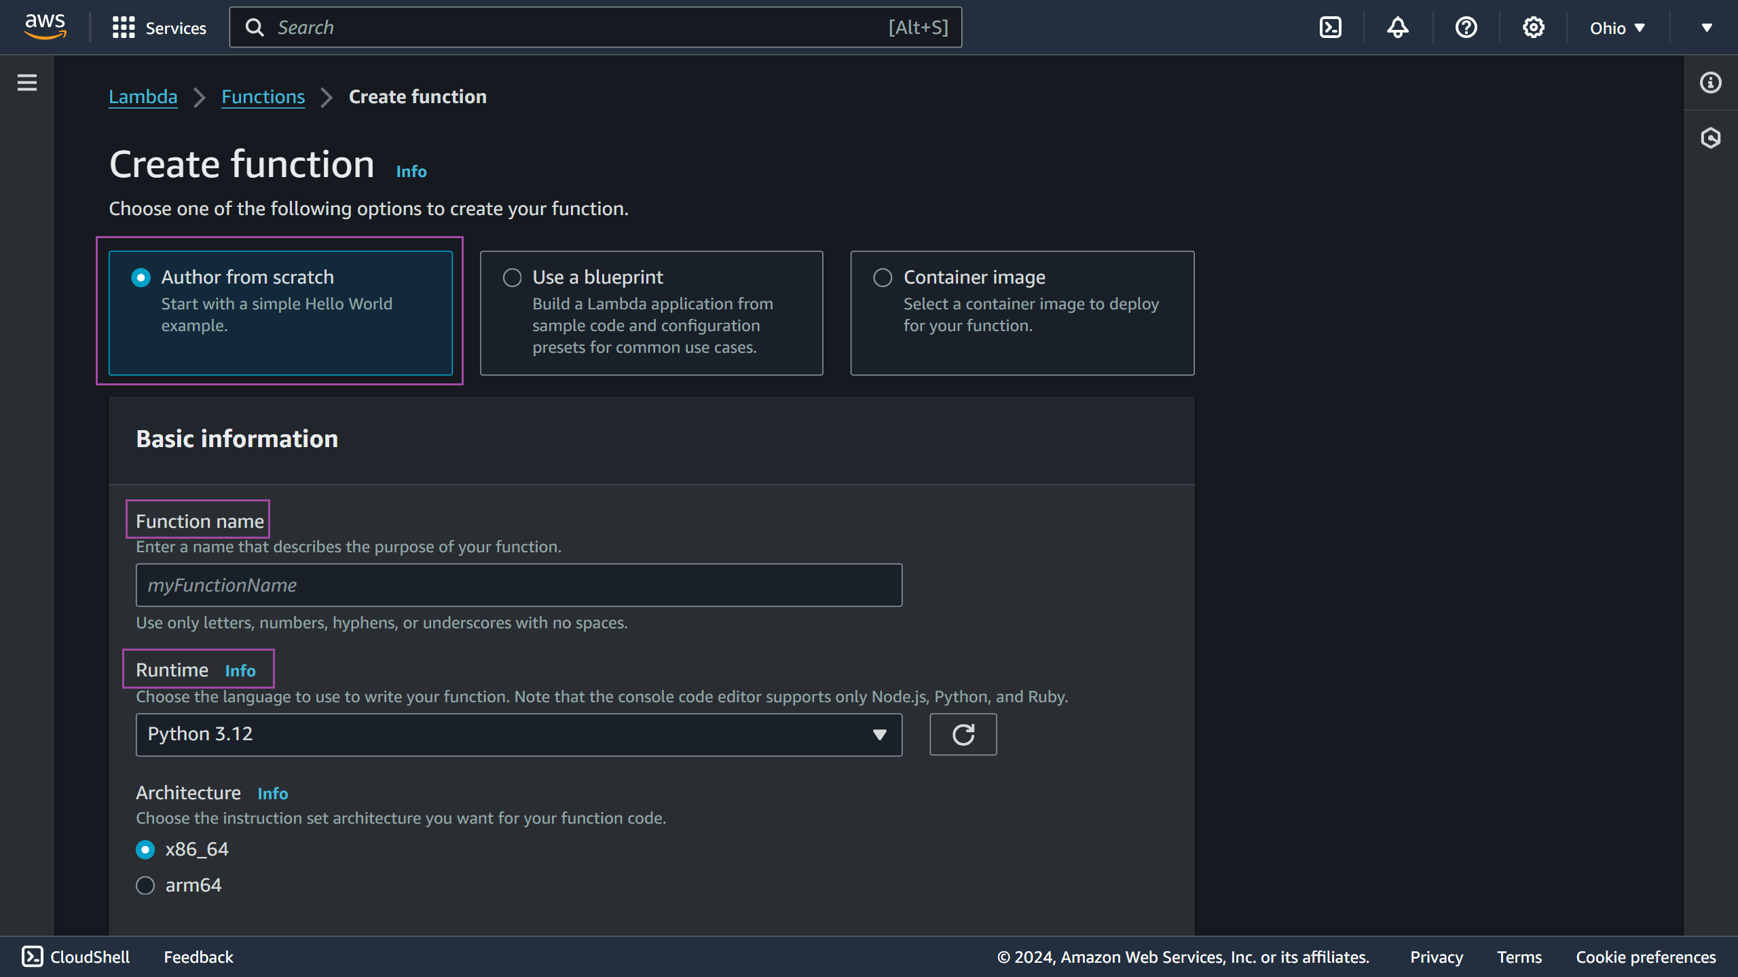Choose arm64 architecture
Screen dimensions: 1738x977
click(145, 885)
